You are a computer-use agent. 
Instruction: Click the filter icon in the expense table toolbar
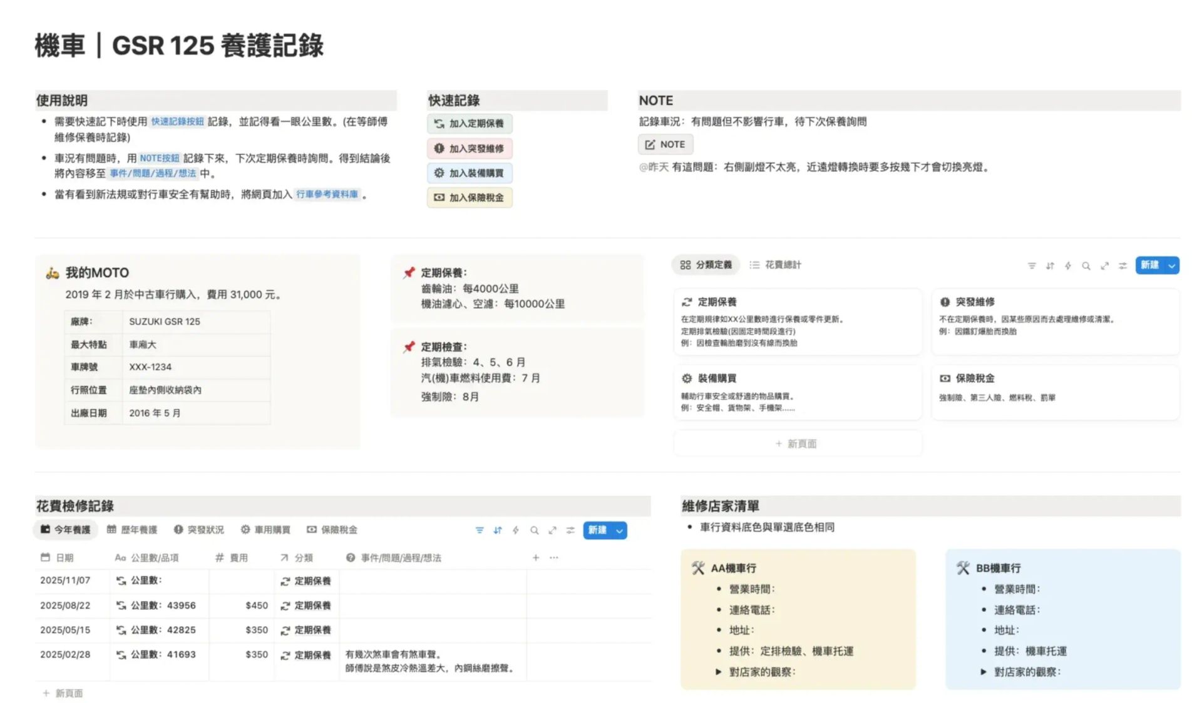point(480,530)
